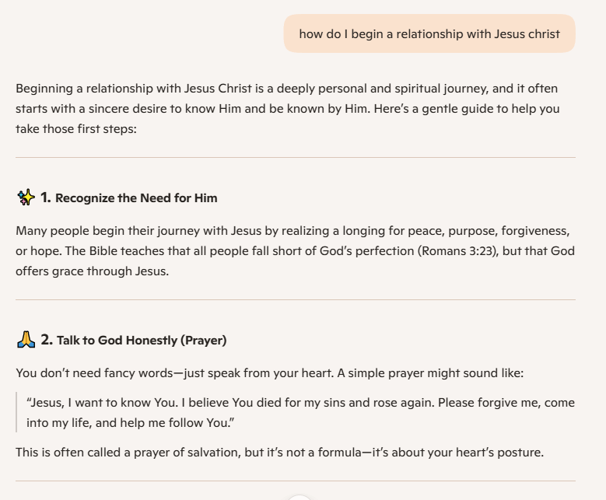The image size is (606, 500).
Task: Click the scroll-to-bottom button at the bottom
Action: 299,497
